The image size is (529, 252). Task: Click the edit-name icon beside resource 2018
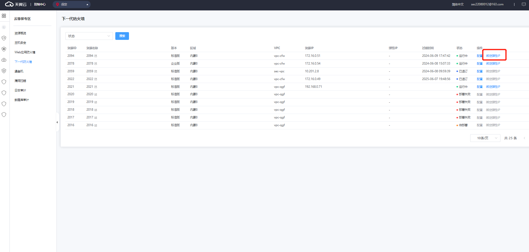coord(96,110)
